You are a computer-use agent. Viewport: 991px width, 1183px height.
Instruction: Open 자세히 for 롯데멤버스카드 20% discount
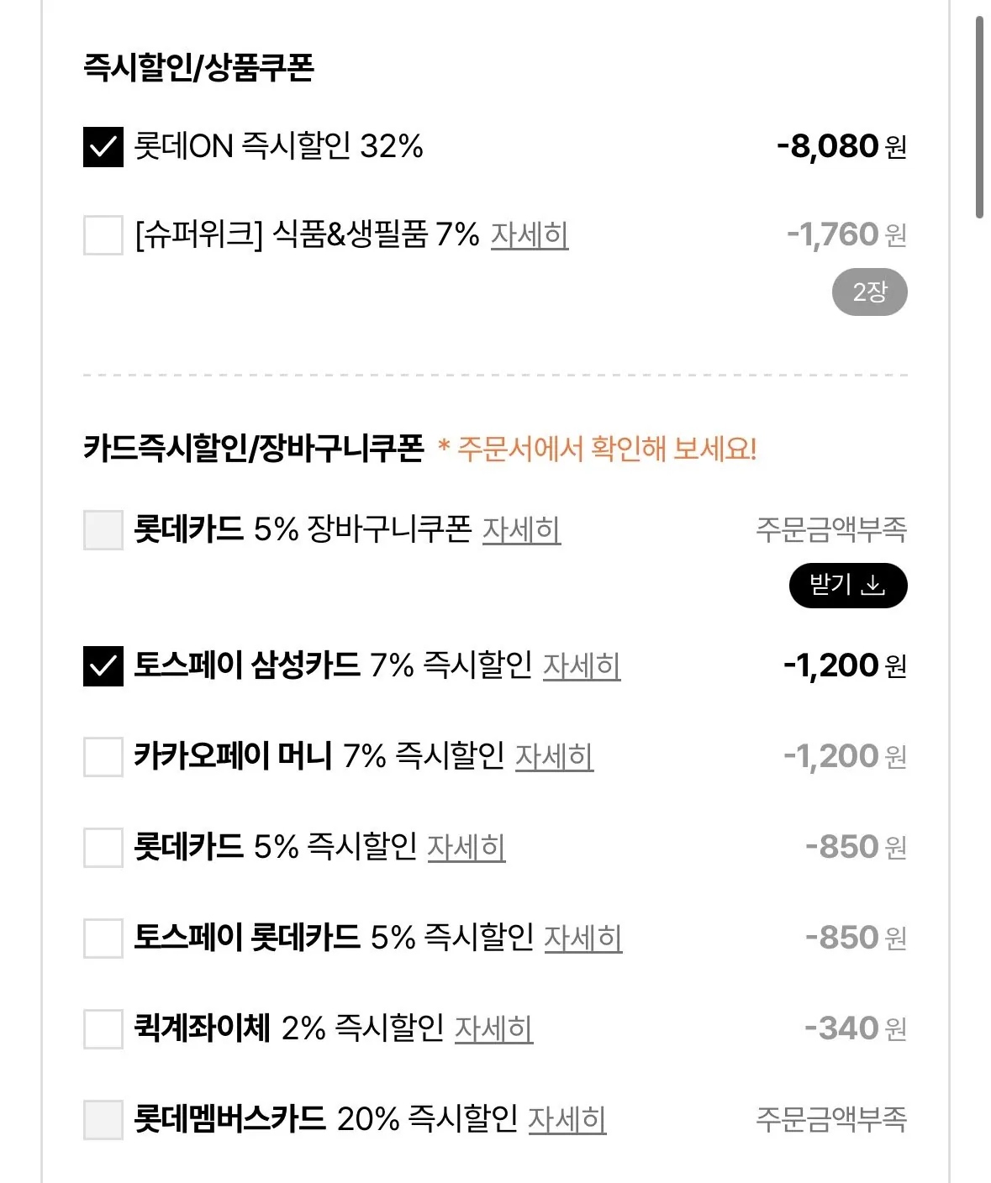(567, 1120)
